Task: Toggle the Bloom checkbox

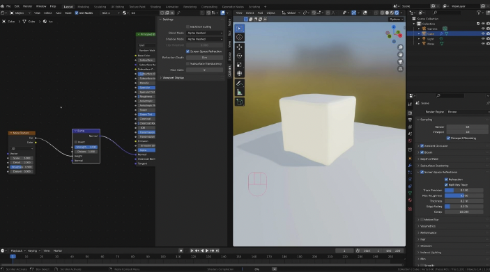Action: (x=422, y=152)
